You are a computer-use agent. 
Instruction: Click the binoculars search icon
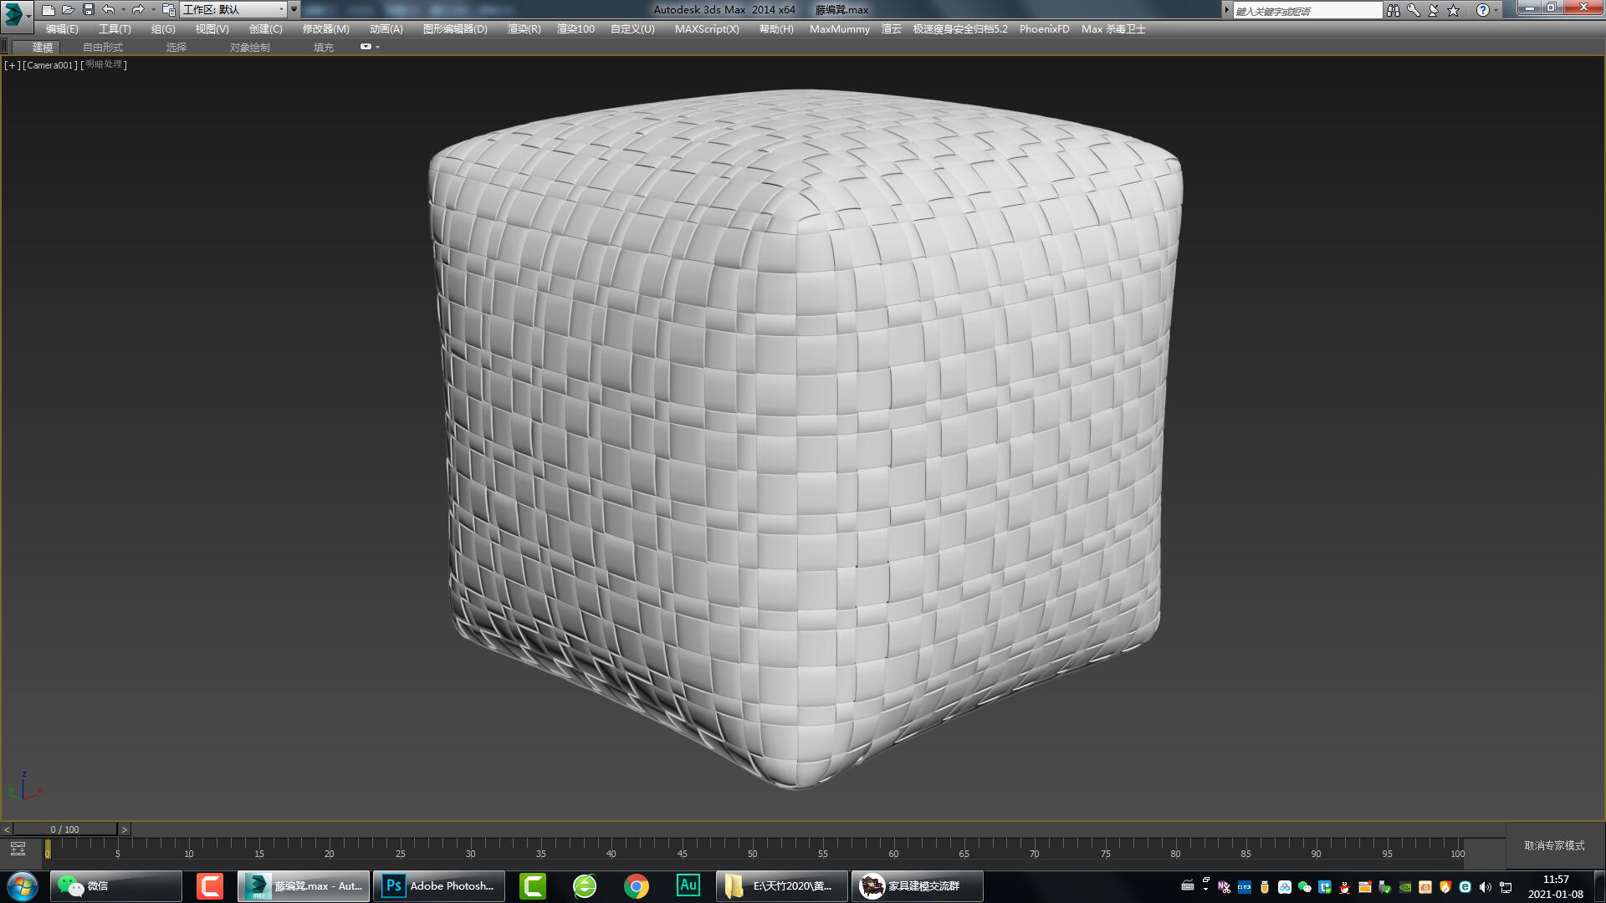pos(1393,10)
